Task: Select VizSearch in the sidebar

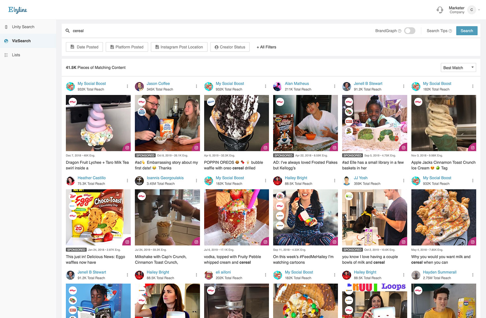Action: pos(21,41)
